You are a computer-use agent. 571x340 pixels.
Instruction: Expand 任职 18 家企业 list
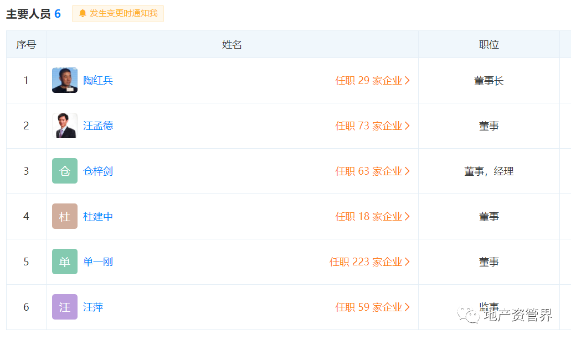pos(372,217)
